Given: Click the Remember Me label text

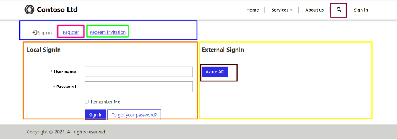Looking at the screenshot, I should tap(105, 102).
